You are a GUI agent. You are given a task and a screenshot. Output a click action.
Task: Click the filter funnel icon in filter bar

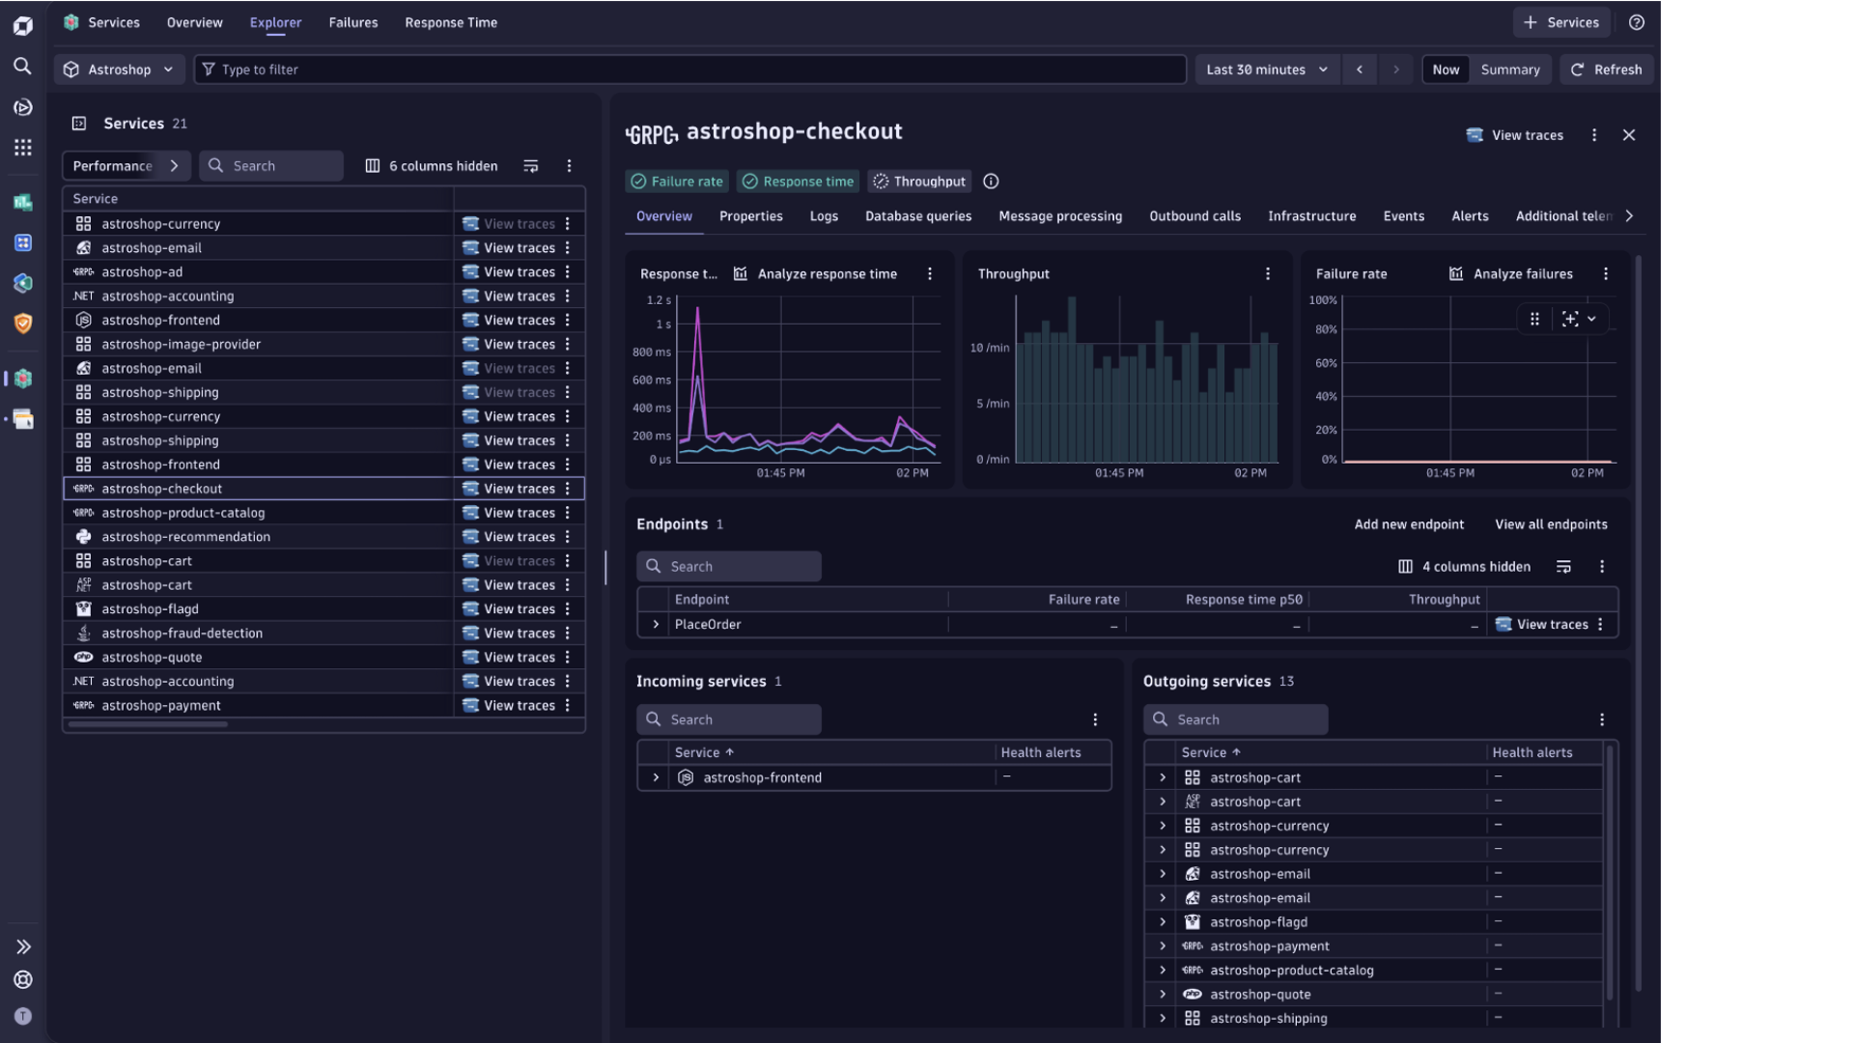[x=209, y=69]
